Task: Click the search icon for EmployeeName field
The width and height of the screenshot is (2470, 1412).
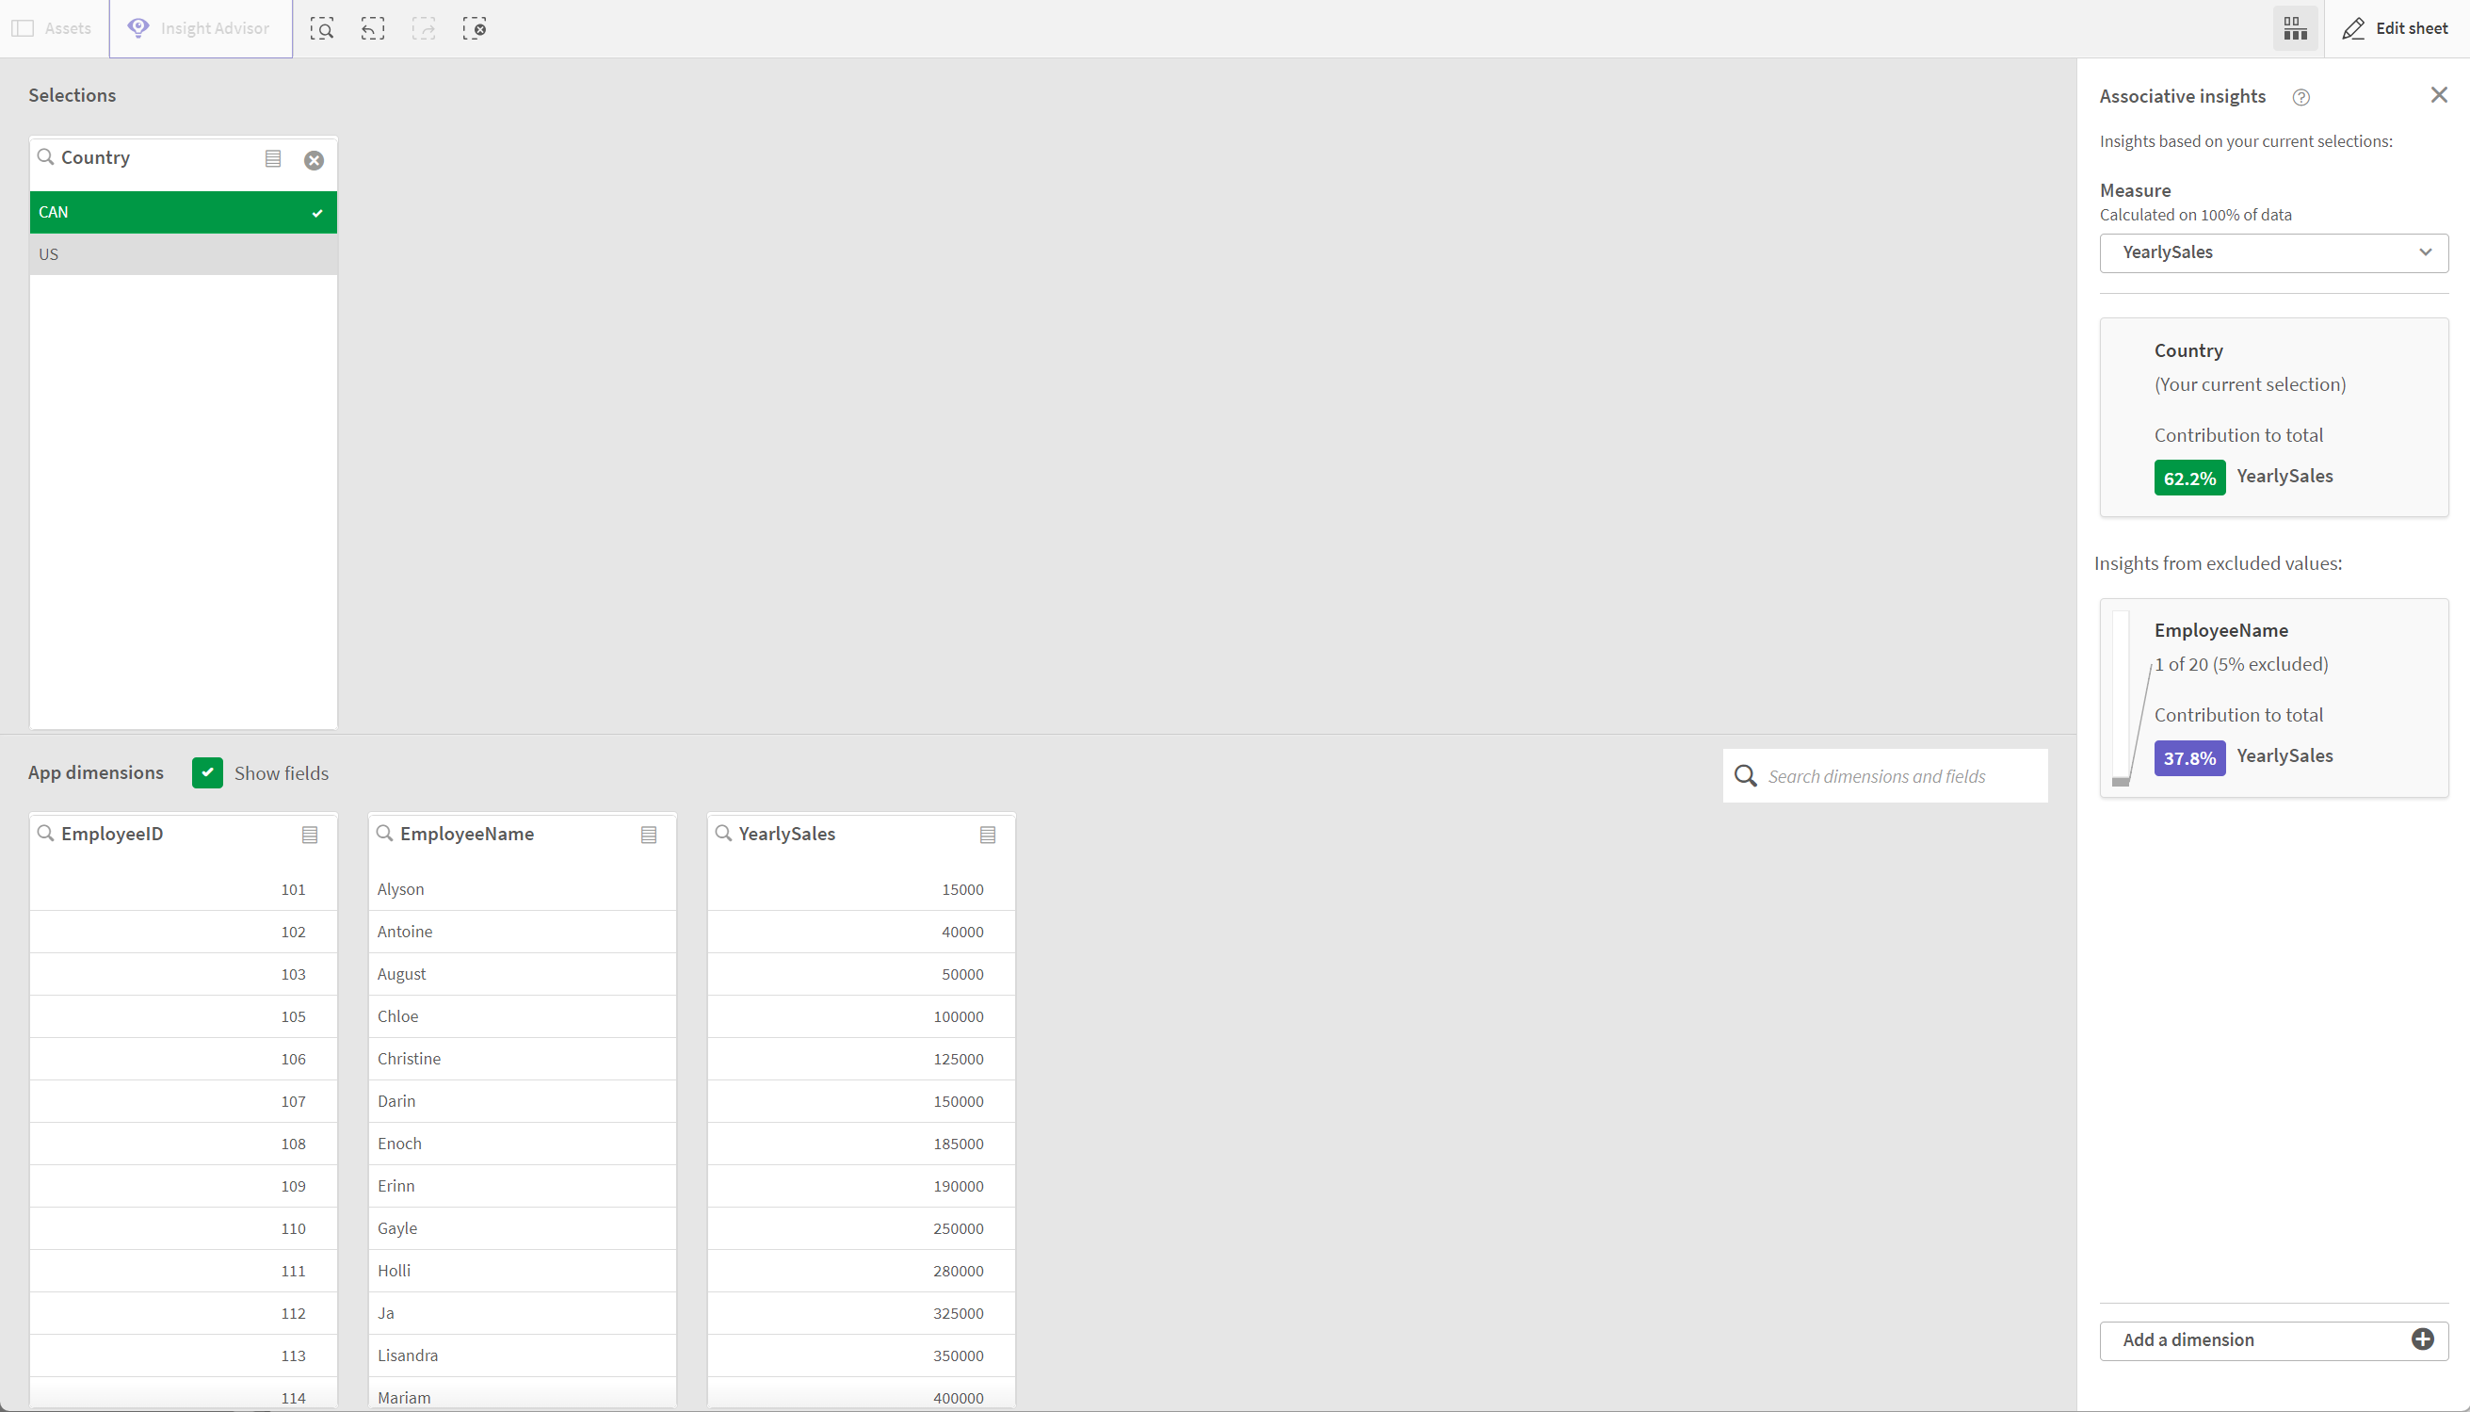Action: (x=383, y=834)
